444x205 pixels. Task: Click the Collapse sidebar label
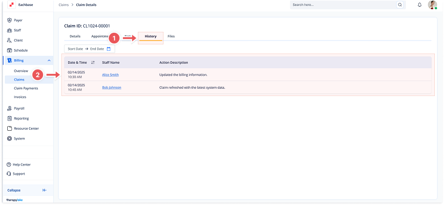pos(14,191)
